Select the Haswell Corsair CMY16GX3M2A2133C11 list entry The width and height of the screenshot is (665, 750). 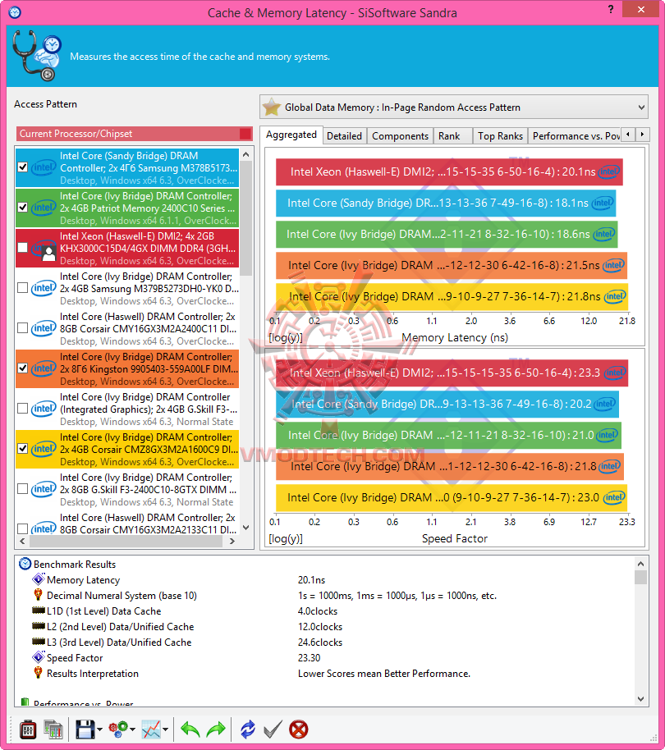click(x=127, y=524)
